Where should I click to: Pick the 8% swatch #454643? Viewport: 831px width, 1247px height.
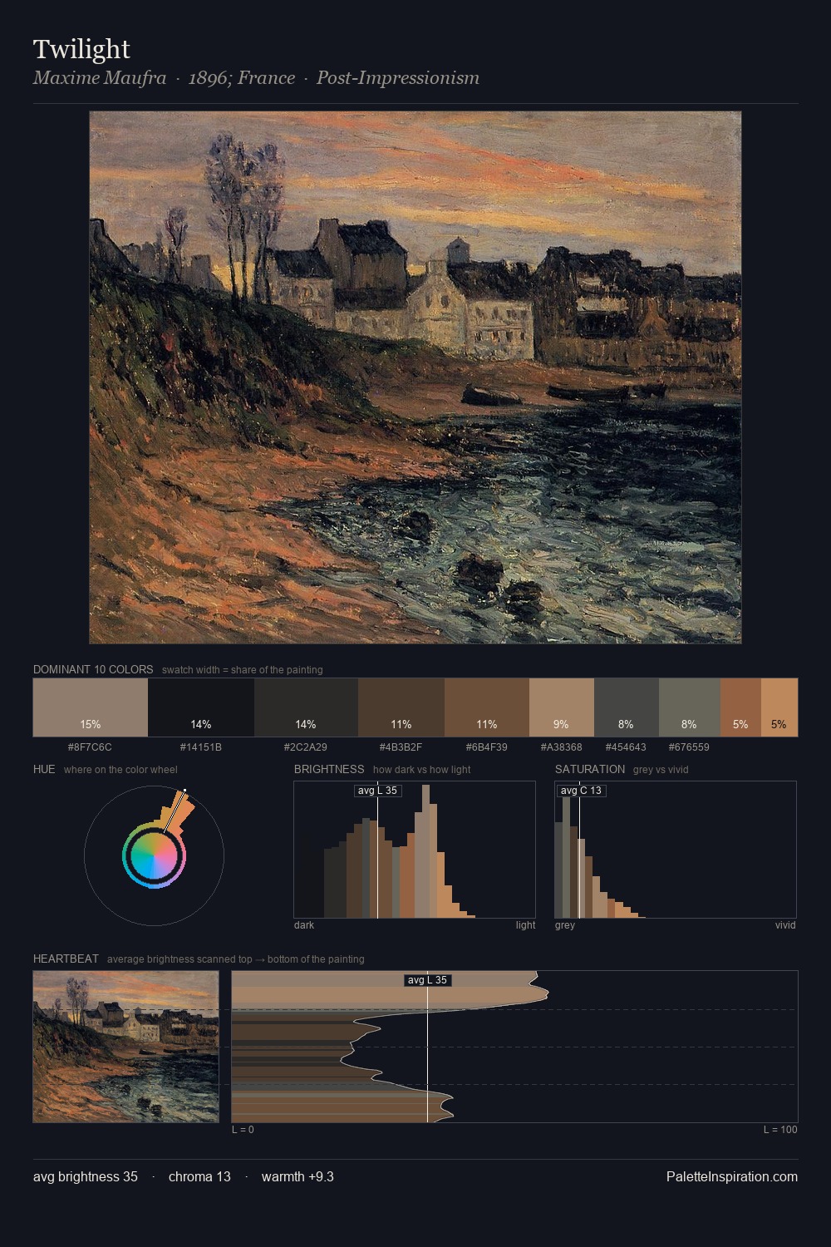pos(627,707)
